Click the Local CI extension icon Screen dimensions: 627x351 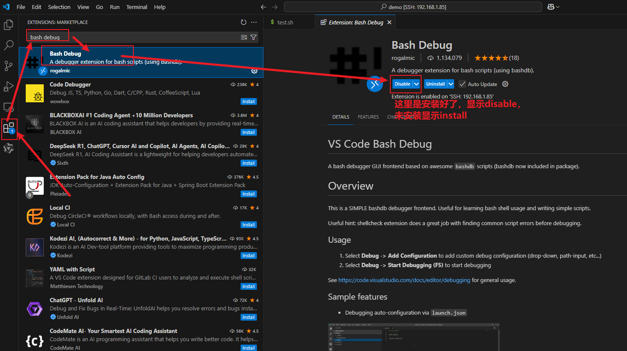coord(35,217)
